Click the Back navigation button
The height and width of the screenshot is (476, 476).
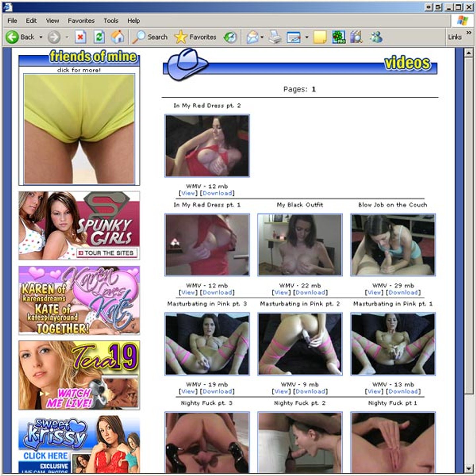pyautogui.click(x=20, y=37)
